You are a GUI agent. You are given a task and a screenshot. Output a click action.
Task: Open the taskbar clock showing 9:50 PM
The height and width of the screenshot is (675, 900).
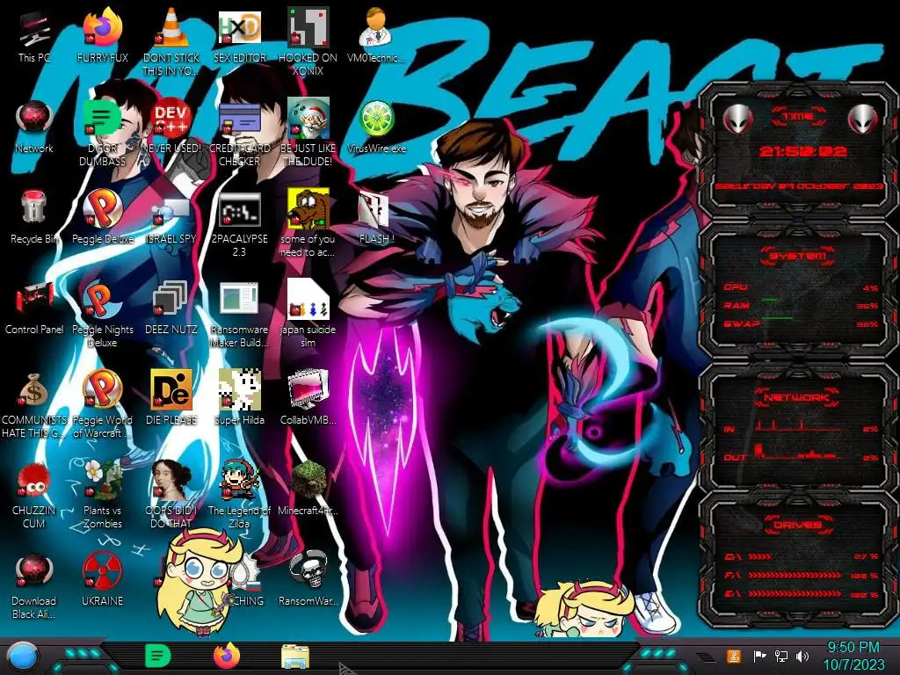(853, 656)
